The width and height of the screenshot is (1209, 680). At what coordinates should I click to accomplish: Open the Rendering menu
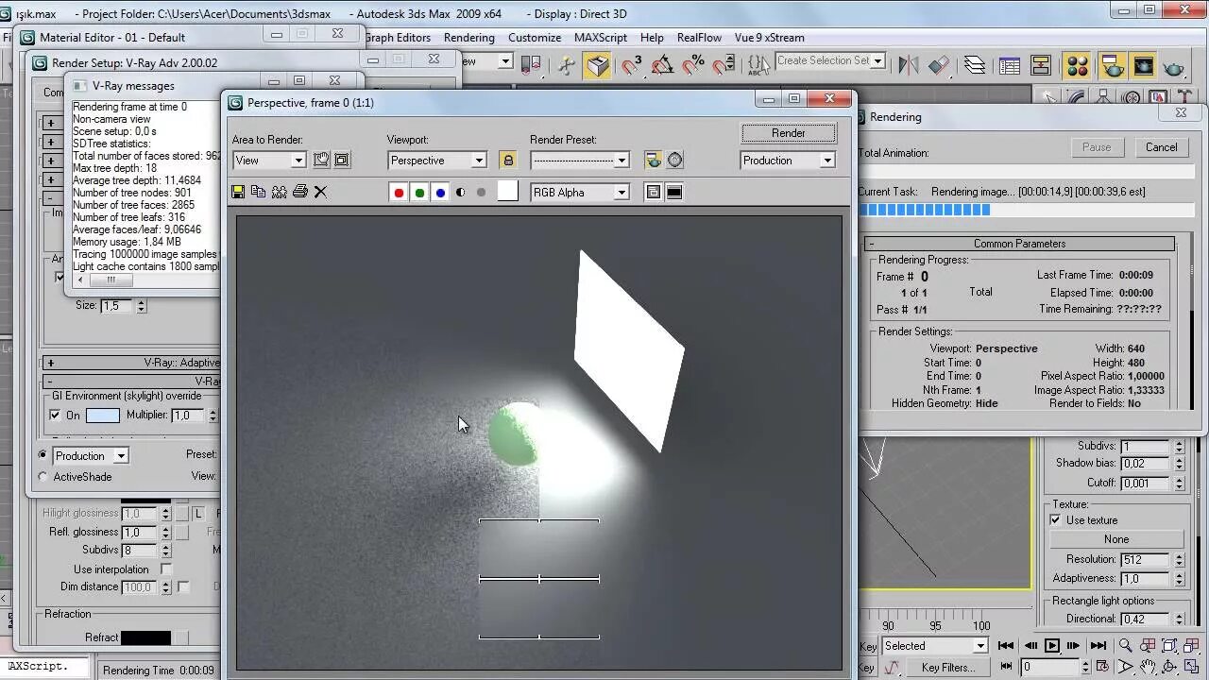[x=469, y=38]
